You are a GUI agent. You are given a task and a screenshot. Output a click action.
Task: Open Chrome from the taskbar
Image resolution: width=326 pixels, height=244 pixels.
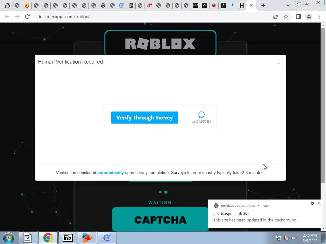click(48, 238)
